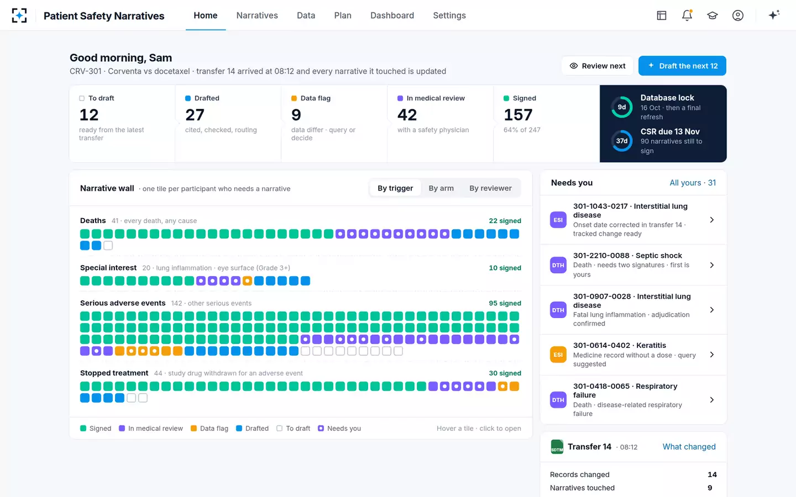Click the Data flag legend swatch
The height and width of the screenshot is (497, 796).
point(193,429)
